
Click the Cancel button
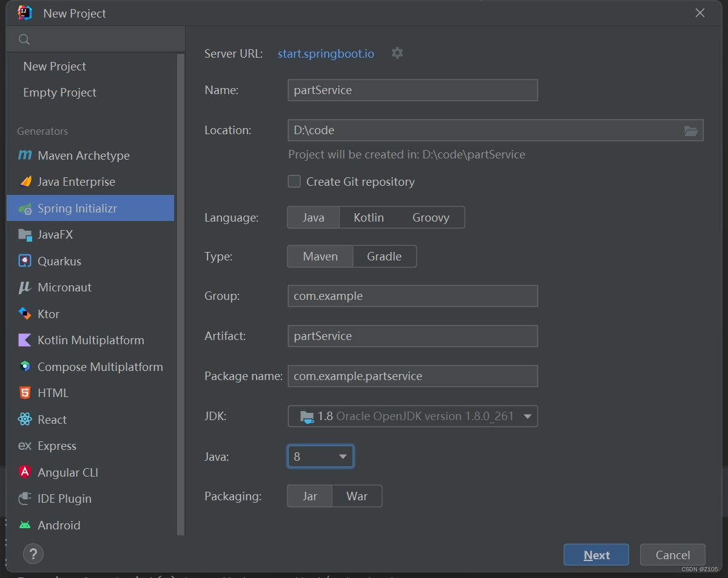[x=673, y=555]
